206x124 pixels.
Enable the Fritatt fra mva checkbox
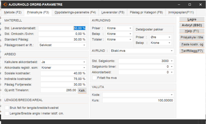[94, 78]
